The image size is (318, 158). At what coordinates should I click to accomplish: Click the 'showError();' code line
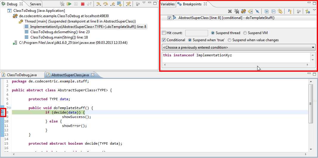coord(75,126)
